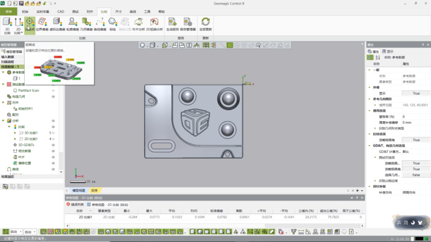Open the first 自动 dropdown on bottom toolbar

pos(16,232)
